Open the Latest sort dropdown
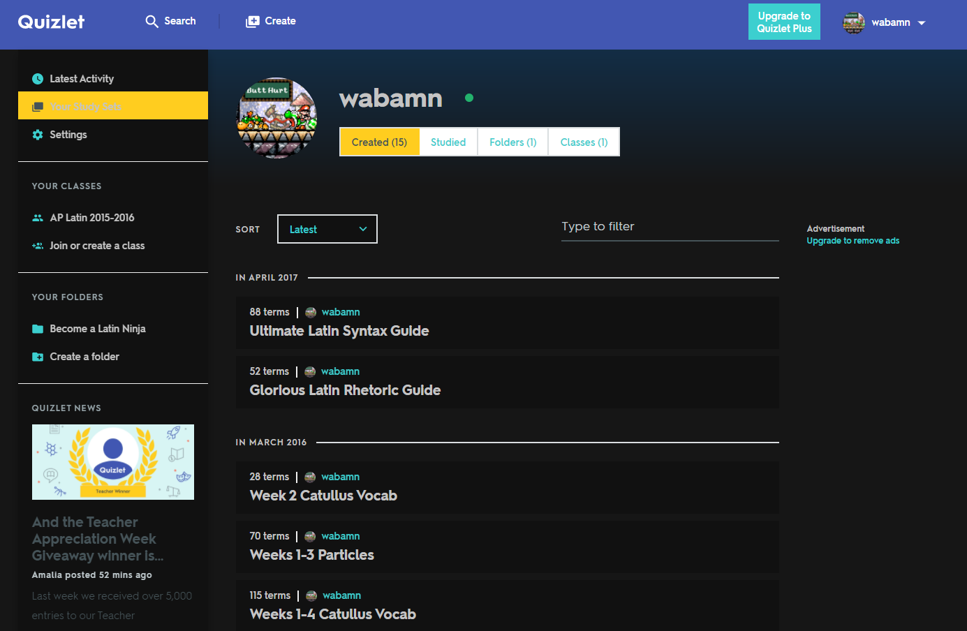Screen dimensions: 967x631 point(327,228)
